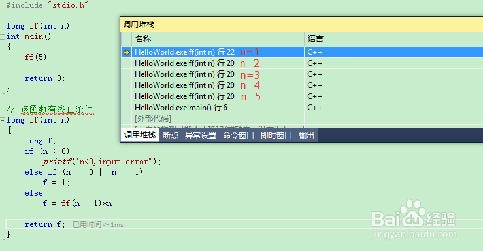This screenshot has width=483, height=251.
Task: Select the HelloWorld.exe!main() 行 6 frame
Action: tap(302, 108)
